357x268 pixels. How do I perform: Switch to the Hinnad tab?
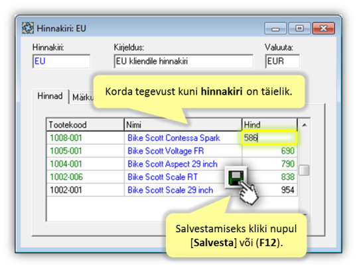click(50, 96)
